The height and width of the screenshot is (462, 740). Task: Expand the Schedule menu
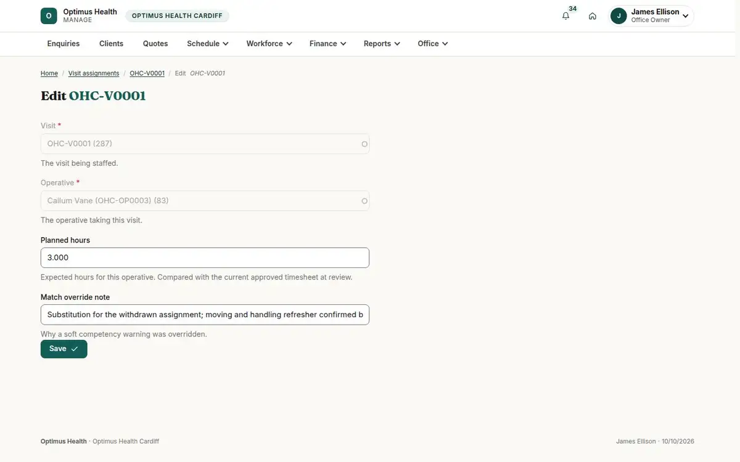click(x=208, y=44)
